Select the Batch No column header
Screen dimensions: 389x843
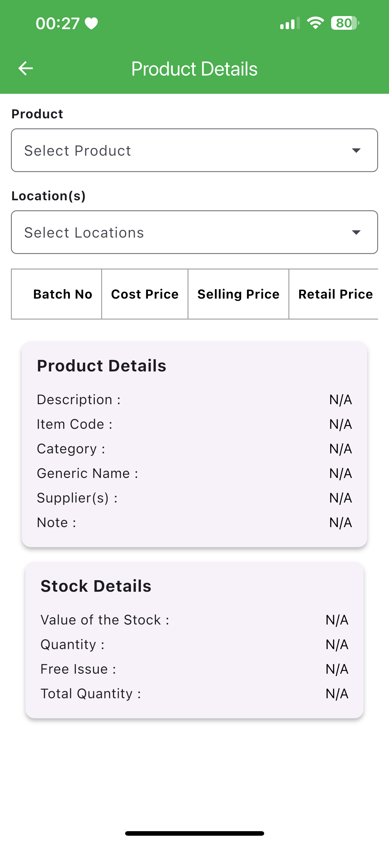point(63,294)
